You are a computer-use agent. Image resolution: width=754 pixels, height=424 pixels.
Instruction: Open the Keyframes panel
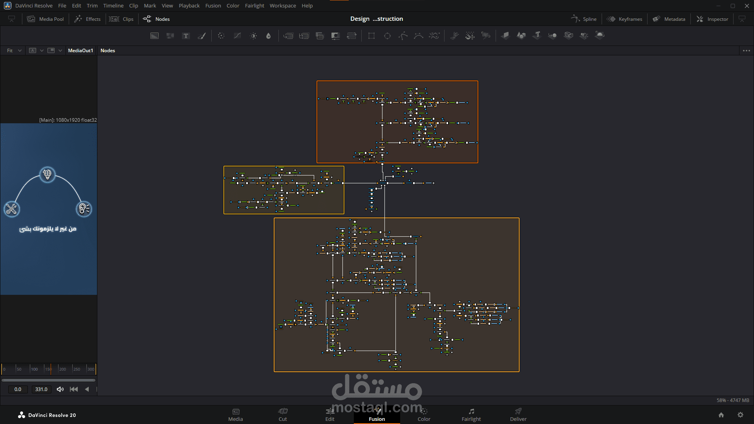point(624,19)
